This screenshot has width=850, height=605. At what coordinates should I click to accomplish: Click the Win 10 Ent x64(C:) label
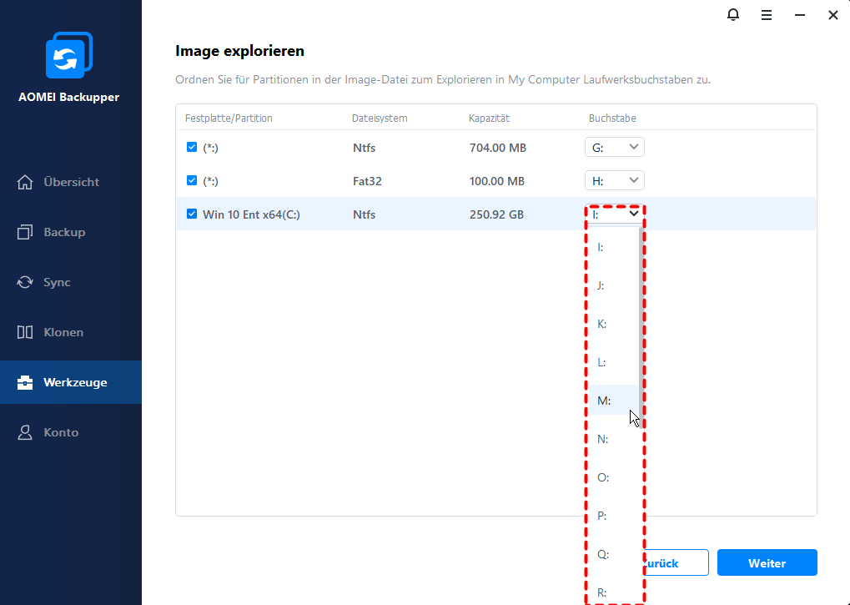(252, 214)
